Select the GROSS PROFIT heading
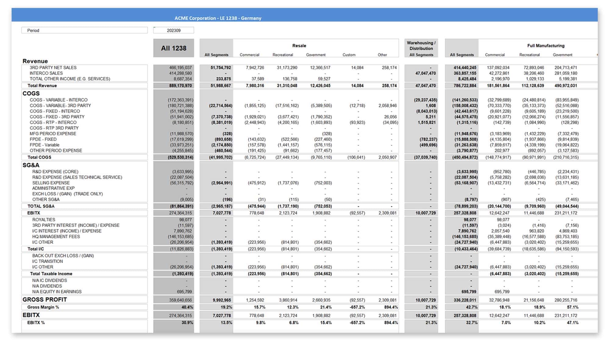The width and height of the screenshot is (610, 342). coord(45,300)
